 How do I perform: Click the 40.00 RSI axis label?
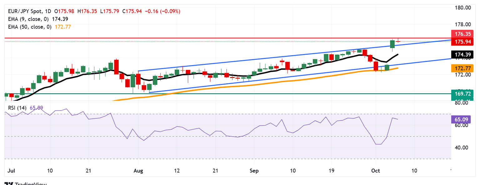[461, 148]
